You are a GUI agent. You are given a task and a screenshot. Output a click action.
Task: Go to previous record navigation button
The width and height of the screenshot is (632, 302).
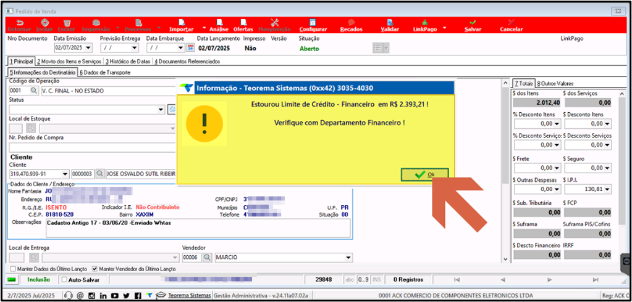point(503,279)
